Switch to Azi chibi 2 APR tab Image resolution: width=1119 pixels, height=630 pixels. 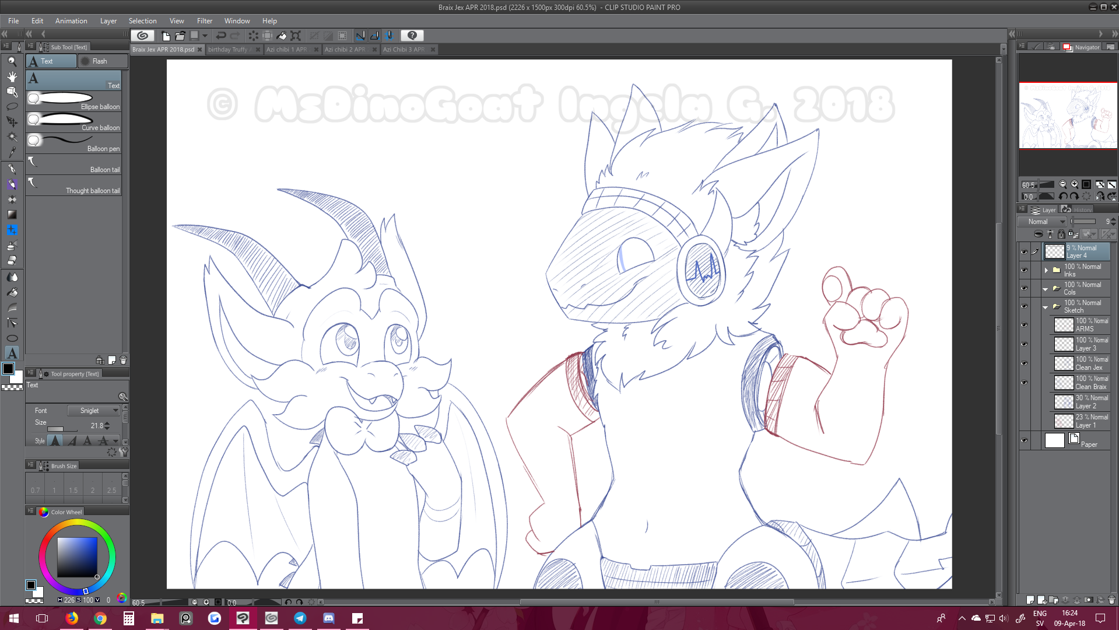click(350, 50)
